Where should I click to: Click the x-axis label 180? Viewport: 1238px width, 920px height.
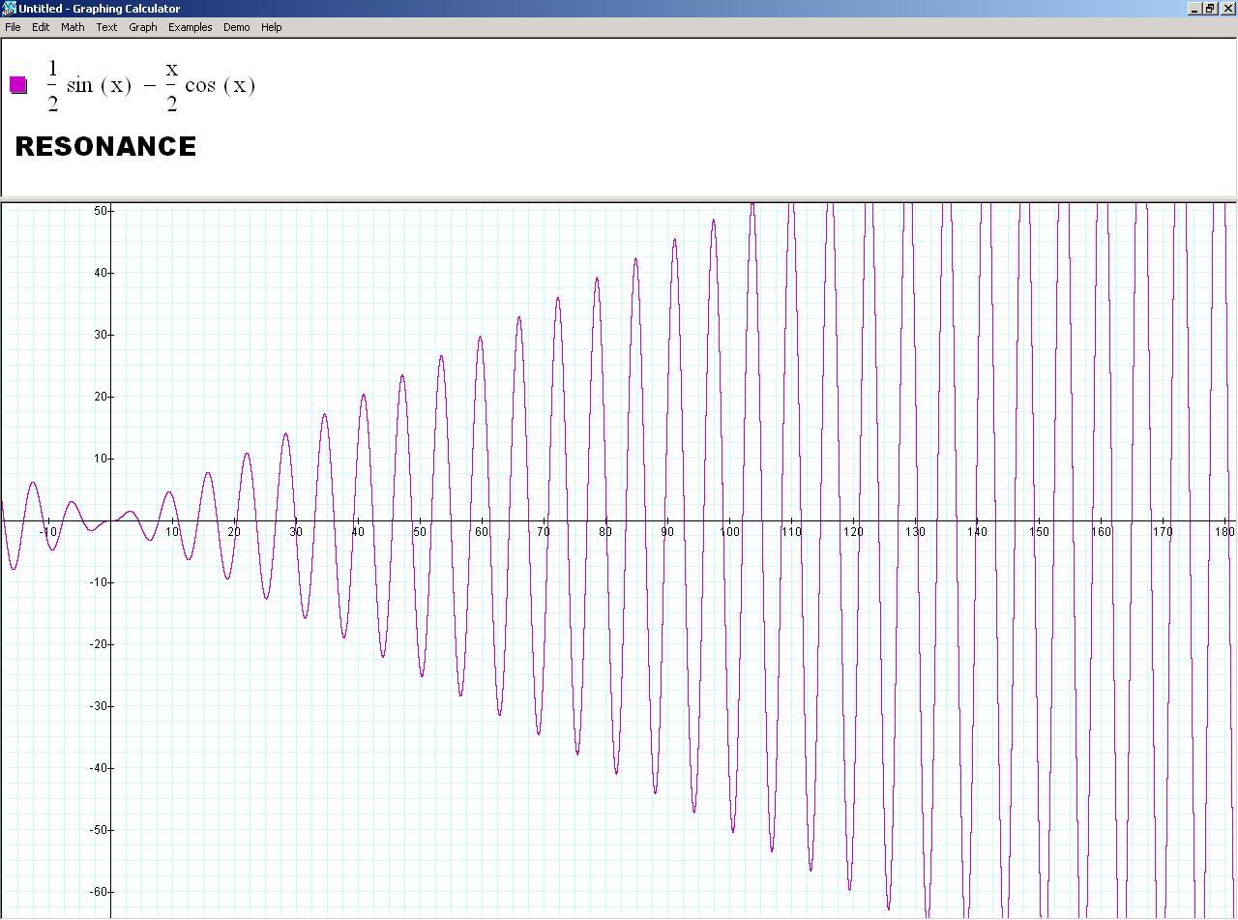click(1224, 532)
